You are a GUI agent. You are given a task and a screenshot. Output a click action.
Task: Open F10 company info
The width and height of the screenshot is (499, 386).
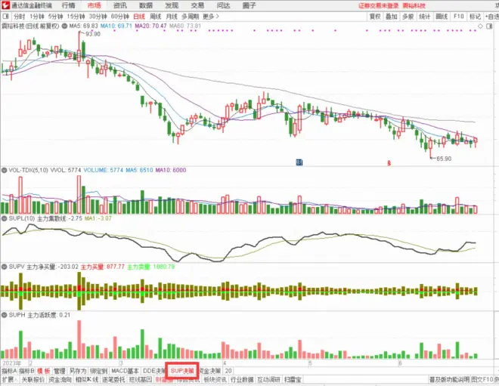[x=458, y=16]
